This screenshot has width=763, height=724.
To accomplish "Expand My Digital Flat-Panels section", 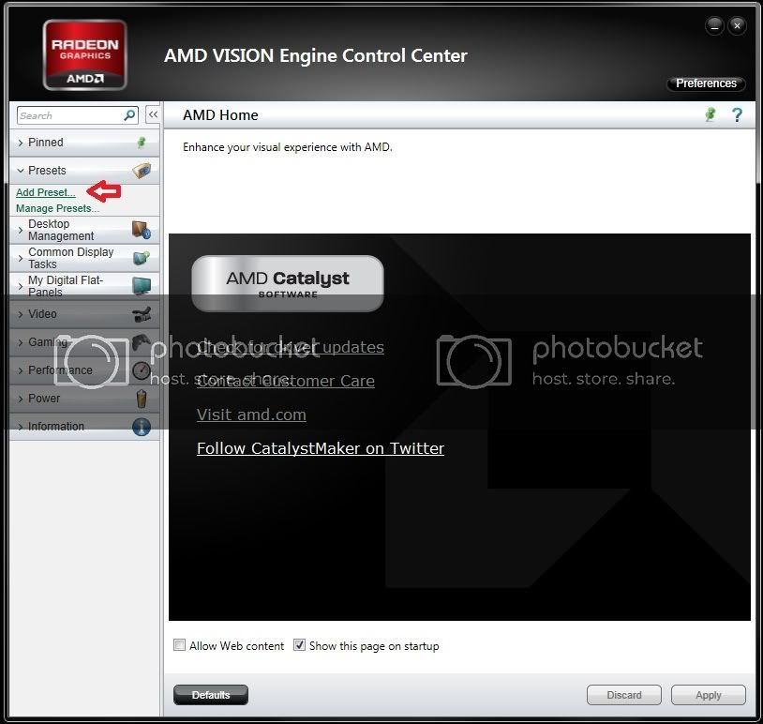I will click(20, 286).
